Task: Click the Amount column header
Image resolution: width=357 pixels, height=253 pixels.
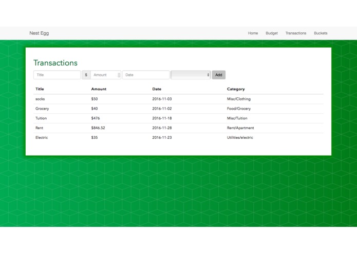Action: tap(99, 89)
